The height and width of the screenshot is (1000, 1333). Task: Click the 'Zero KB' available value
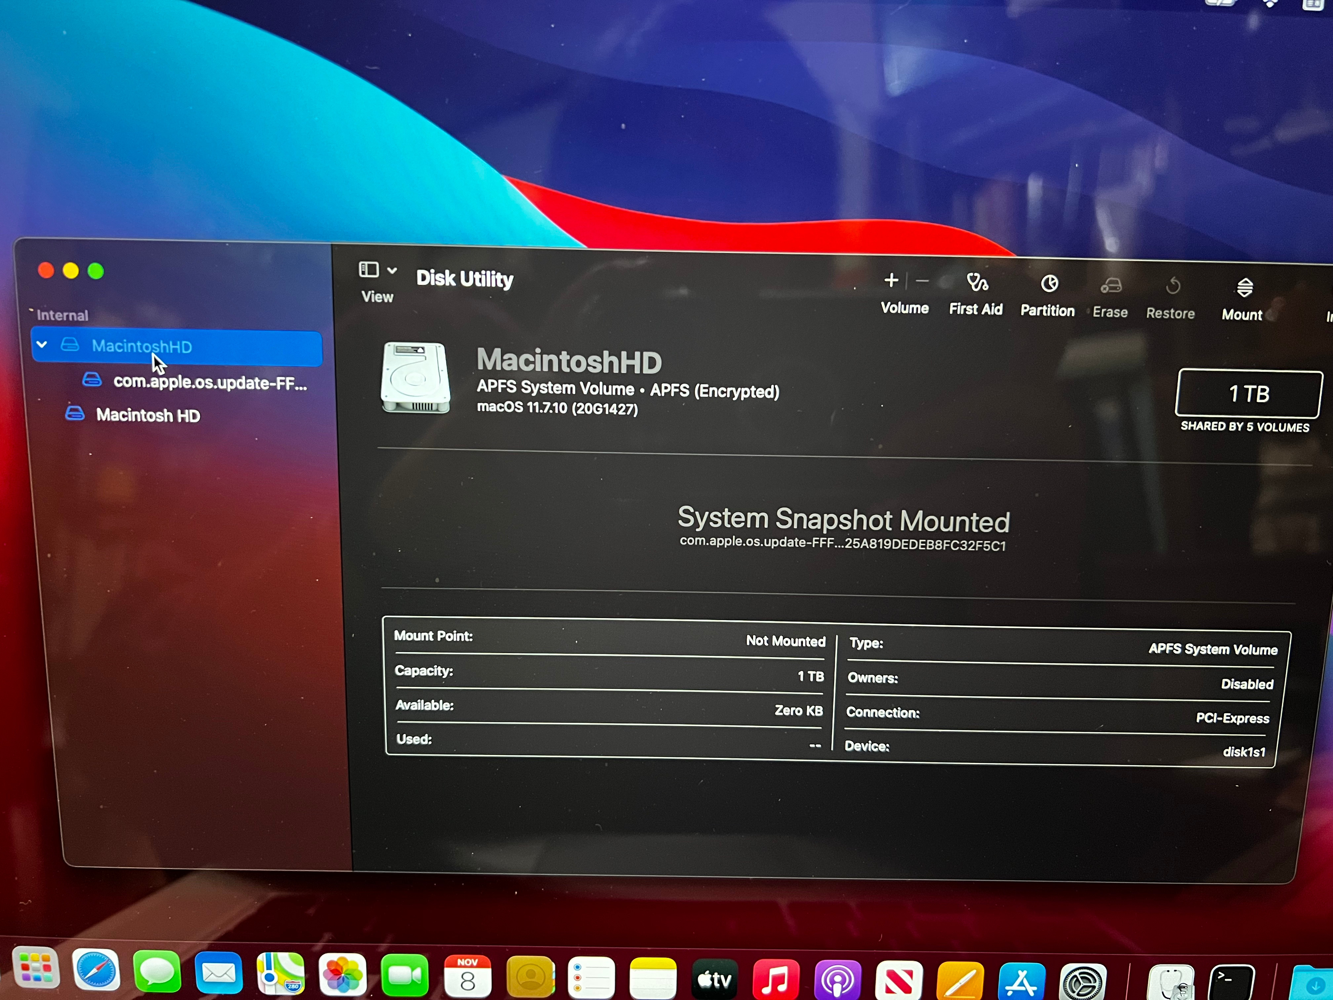point(799,710)
